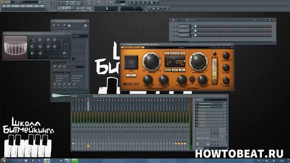
Task: Show the mixer via toolbar icon
Action: tap(167, 9)
